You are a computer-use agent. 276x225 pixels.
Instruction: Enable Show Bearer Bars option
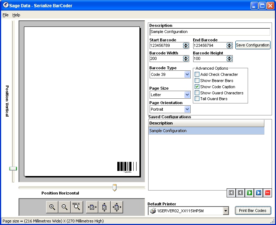197,81
